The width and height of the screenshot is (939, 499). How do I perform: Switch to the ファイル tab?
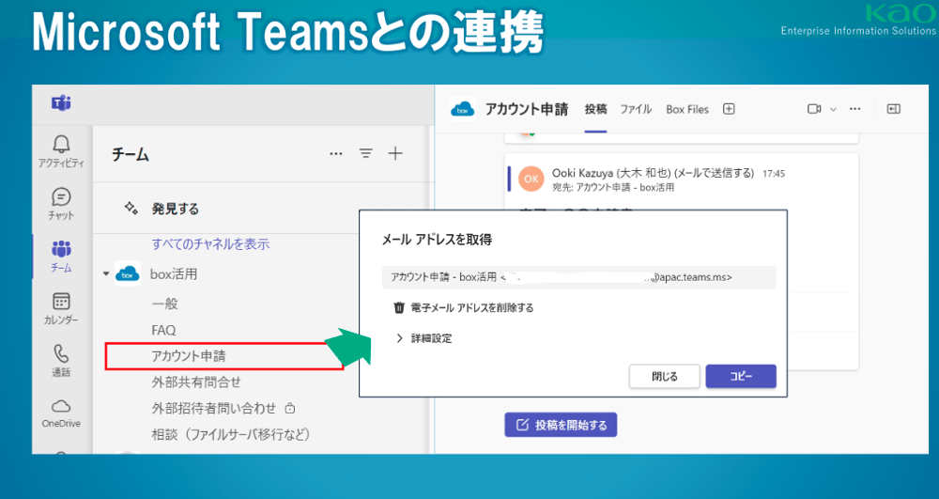[x=636, y=110]
